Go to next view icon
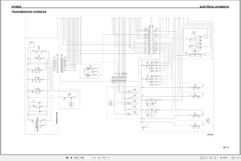 (x=108, y=158)
